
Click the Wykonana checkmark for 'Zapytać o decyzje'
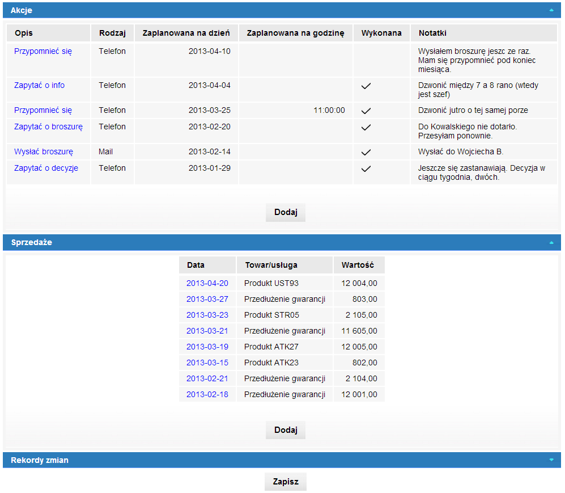366,168
